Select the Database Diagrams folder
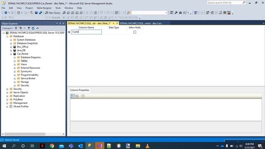 [31, 58]
